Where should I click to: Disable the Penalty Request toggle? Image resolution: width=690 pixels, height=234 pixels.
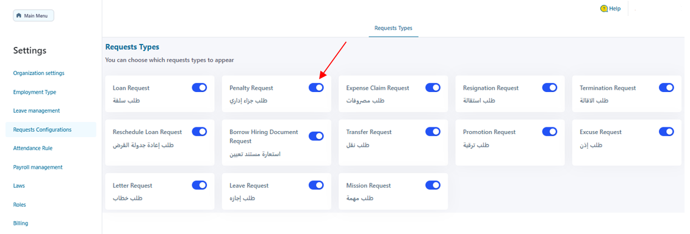click(317, 88)
